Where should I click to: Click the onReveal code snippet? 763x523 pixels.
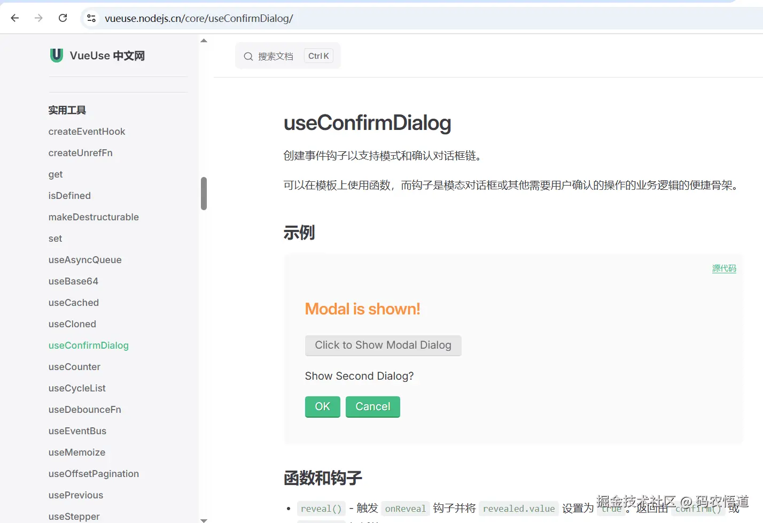pos(406,509)
